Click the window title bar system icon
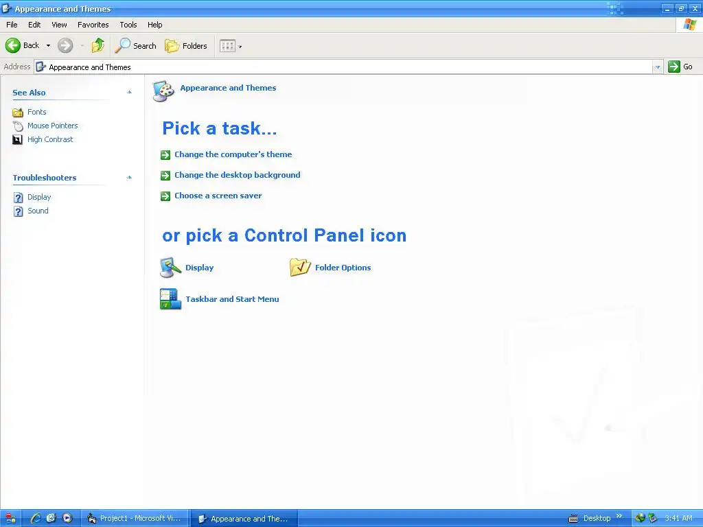The width and height of the screenshot is (703, 527). pos(7,8)
